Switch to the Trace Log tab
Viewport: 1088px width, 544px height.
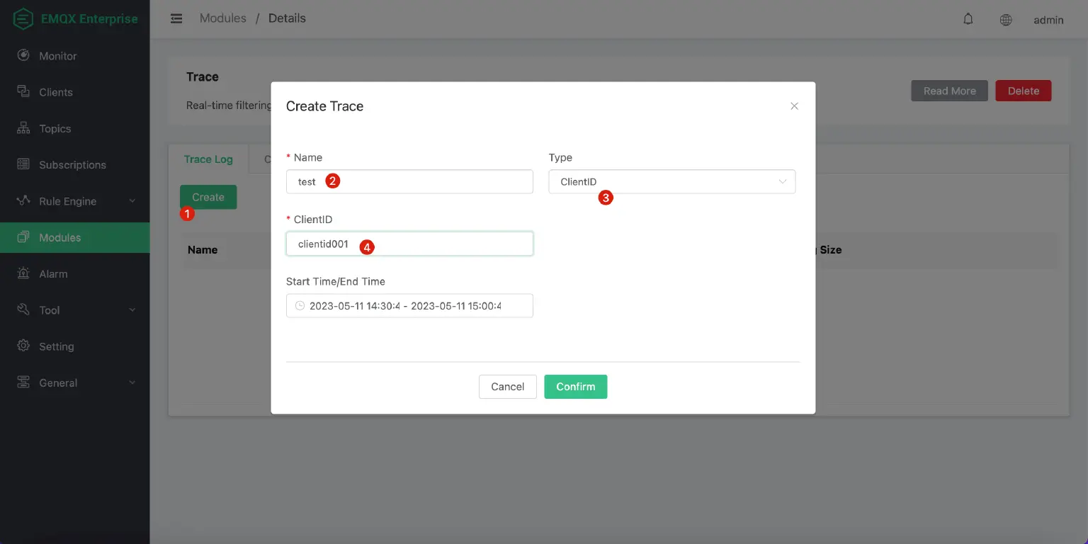(x=208, y=159)
